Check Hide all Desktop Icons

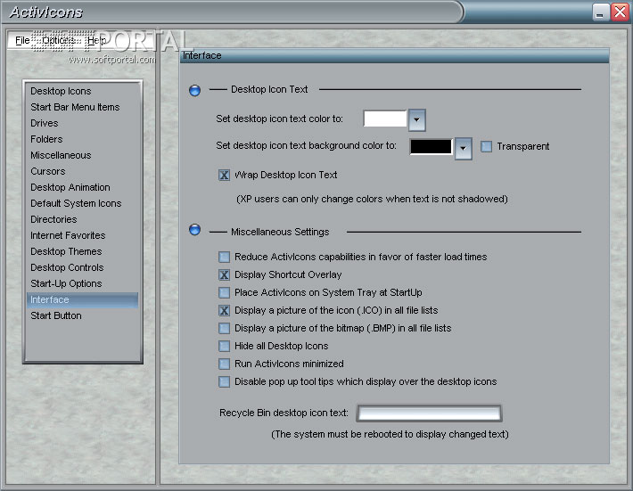(x=224, y=346)
